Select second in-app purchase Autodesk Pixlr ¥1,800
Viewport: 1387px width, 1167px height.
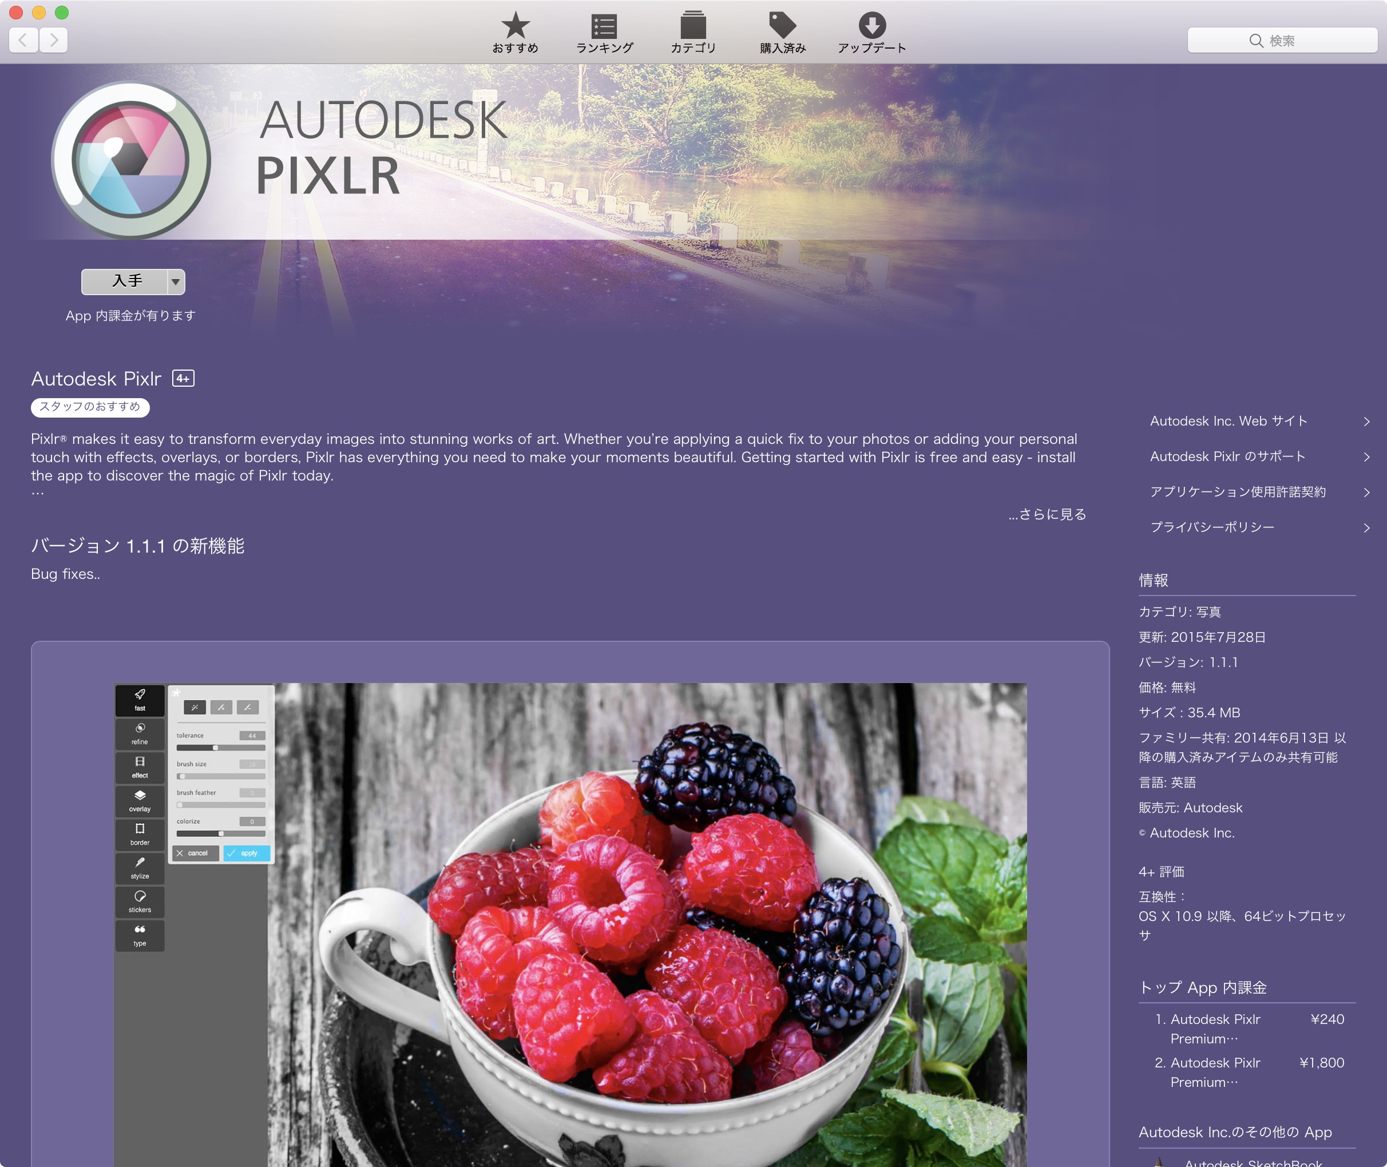(1249, 1073)
